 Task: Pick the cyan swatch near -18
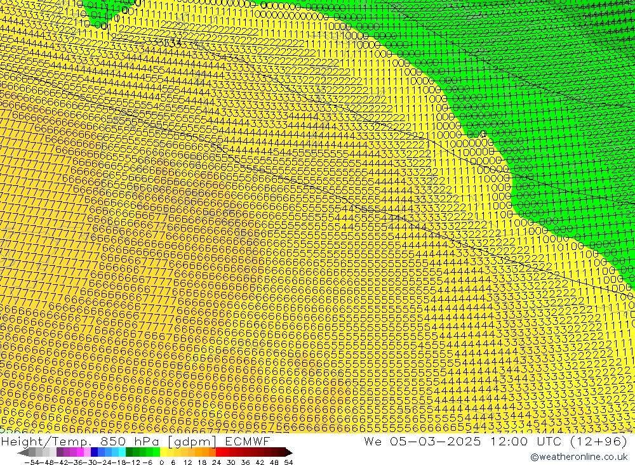[122, 452]
